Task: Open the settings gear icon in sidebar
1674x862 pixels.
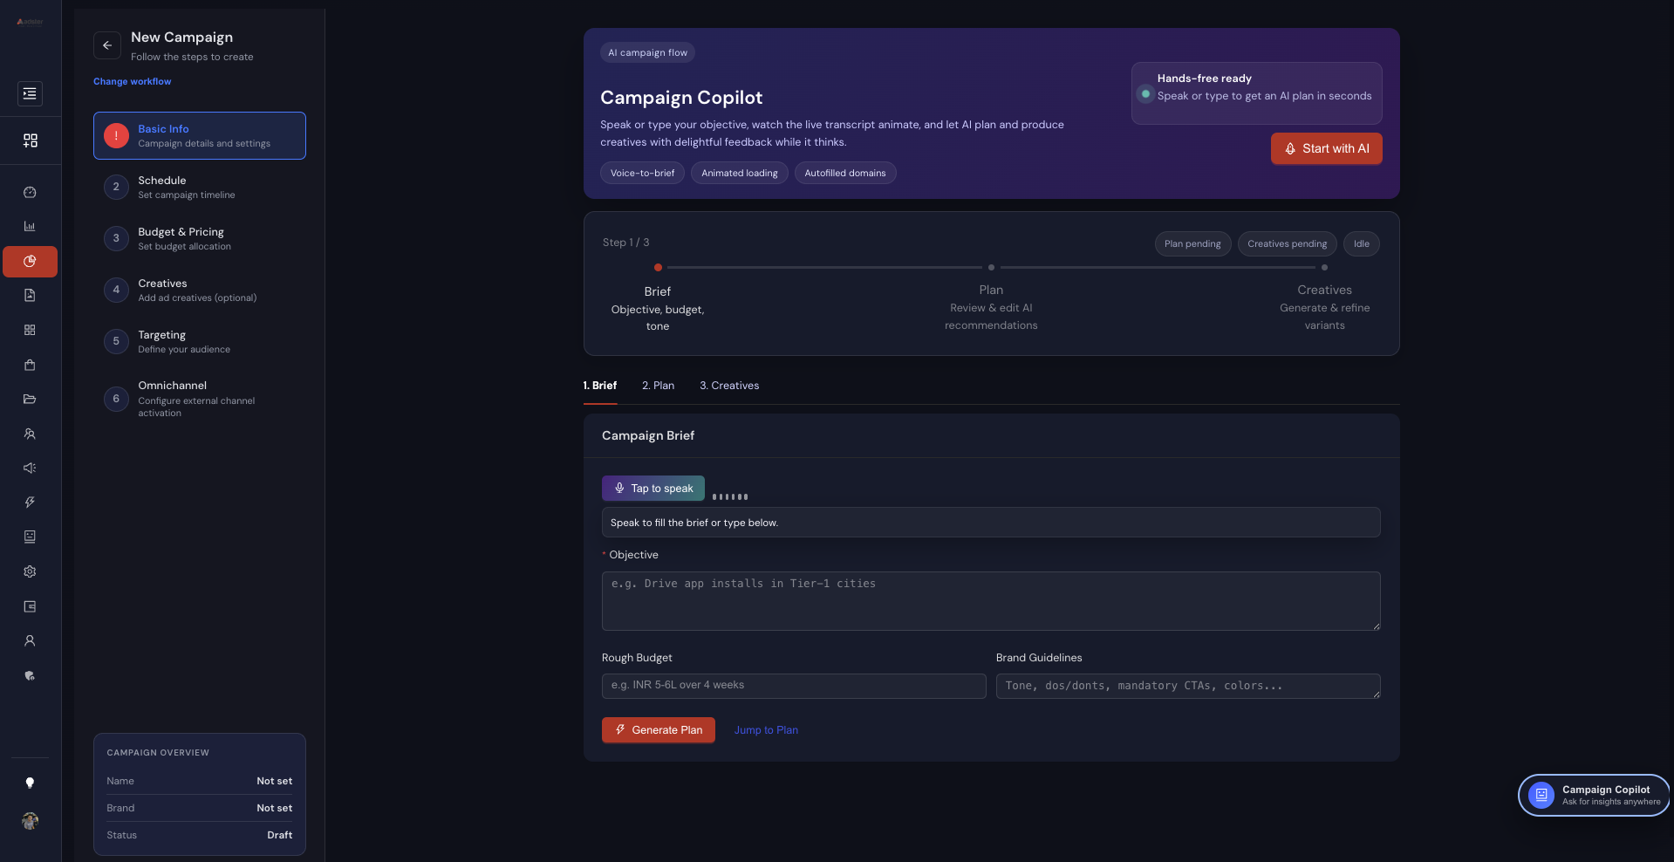Action: click(30, 571)
